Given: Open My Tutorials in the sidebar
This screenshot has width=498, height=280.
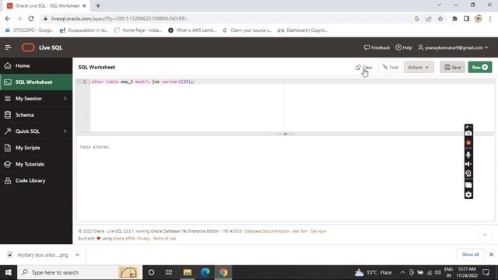Looking at the screenshot, I should click(x=37, y=164).
